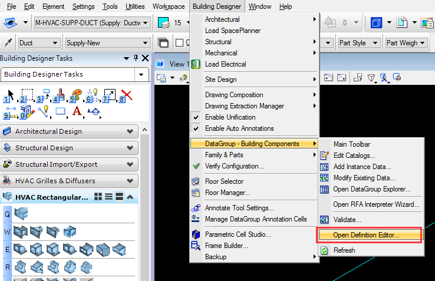Click the blue cube display style icon
The height and width of the screenshot is (281, 435).
[376, 22]
